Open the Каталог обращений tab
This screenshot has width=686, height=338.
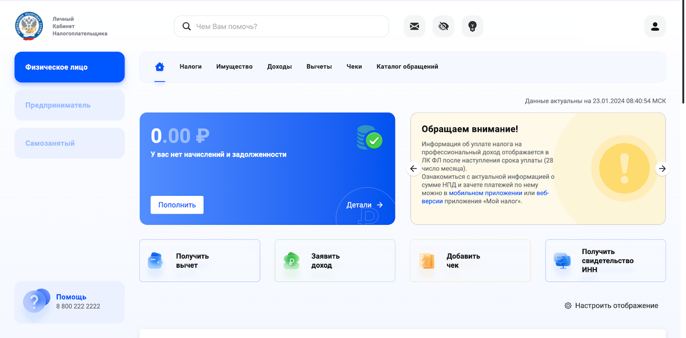pyautogui.click(x=406, y=66)
